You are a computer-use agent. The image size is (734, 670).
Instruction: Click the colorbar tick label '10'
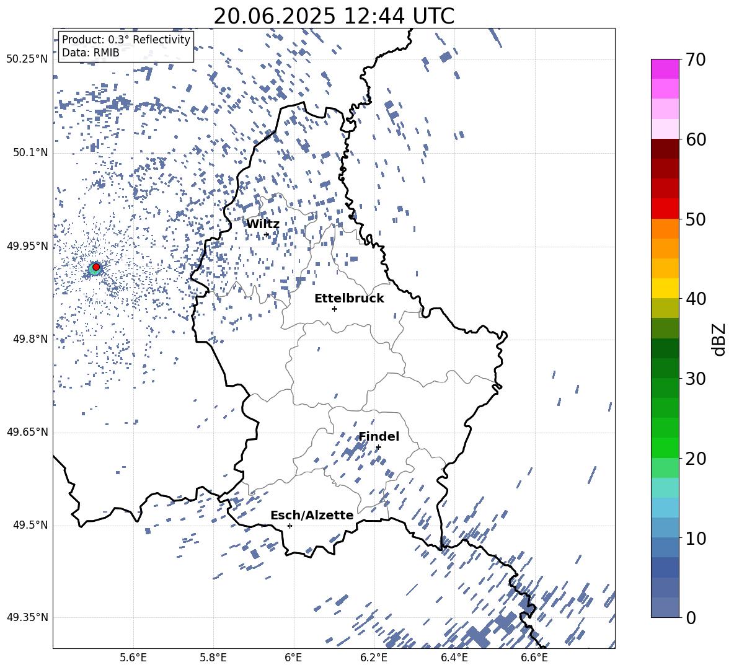coord(696,538)
